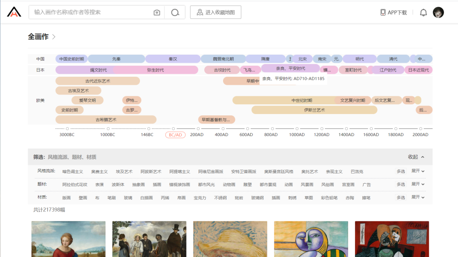Filter by material 版画

66,198
